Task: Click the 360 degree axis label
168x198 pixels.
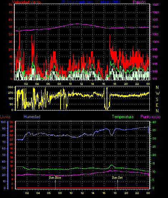Action: tap(10, 87)
